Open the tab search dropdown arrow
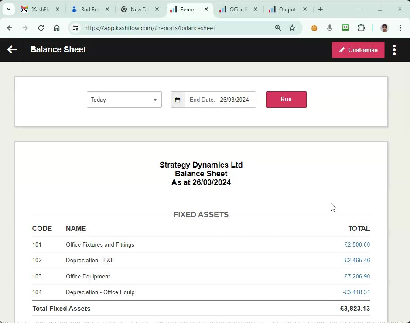Viewport: 410px width, 323px height. [8, 9]
